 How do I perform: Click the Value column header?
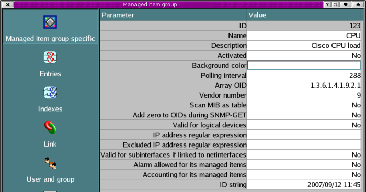click(304, 15)
